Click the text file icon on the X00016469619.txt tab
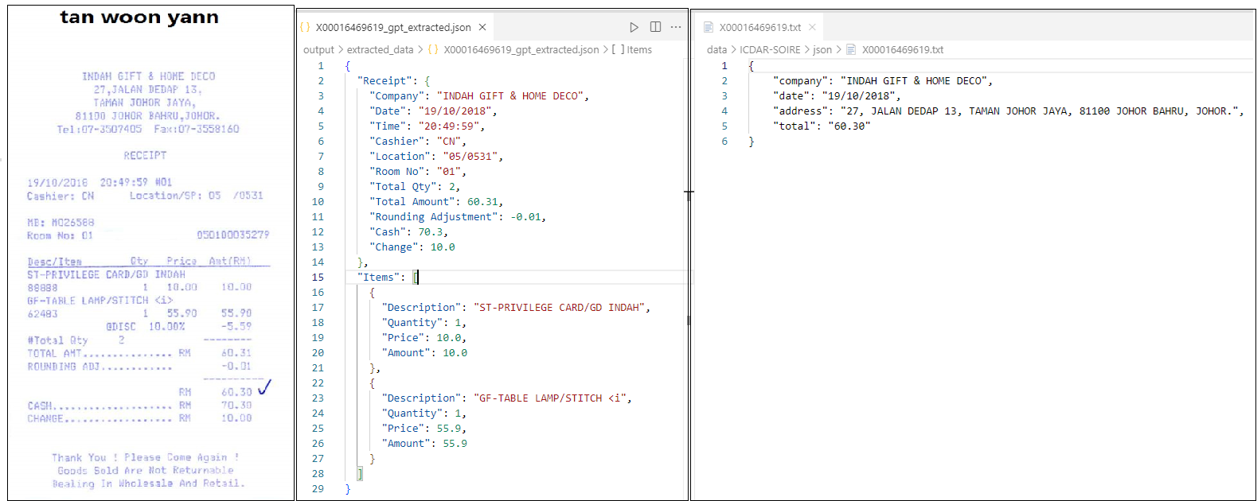Viewport: 1257px width, 501px height. pyautogui.click(x=709, y=27)
